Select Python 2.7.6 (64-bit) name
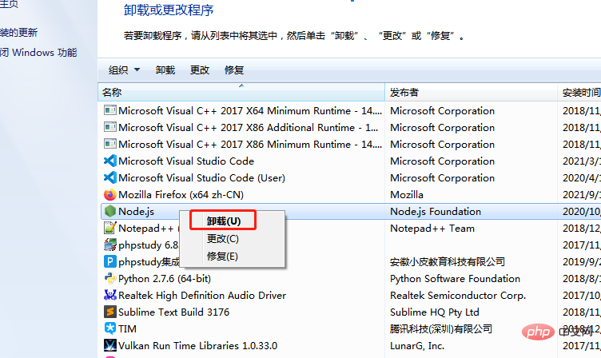 coord(165,279)
